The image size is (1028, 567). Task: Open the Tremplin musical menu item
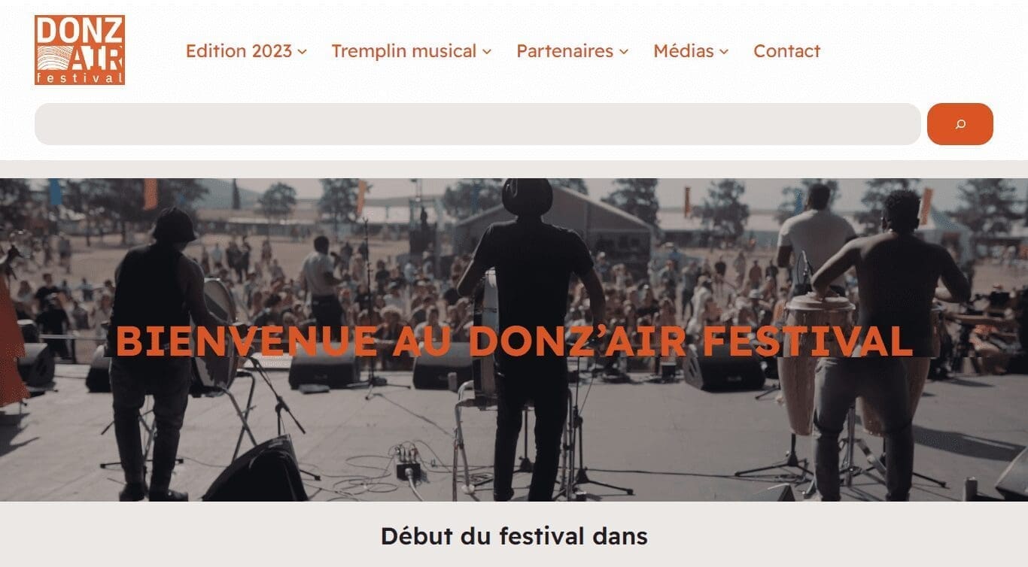tap(404, 51)
